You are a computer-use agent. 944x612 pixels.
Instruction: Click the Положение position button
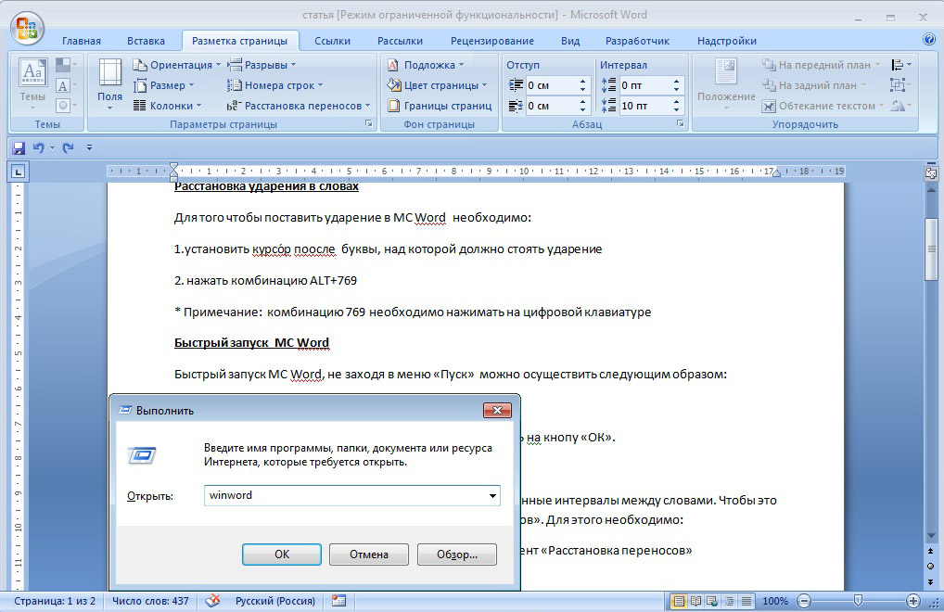(726, 83)
